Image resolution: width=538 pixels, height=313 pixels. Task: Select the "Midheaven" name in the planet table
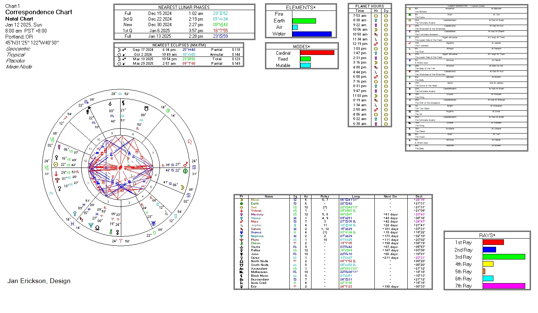click(x=260, y=272)
